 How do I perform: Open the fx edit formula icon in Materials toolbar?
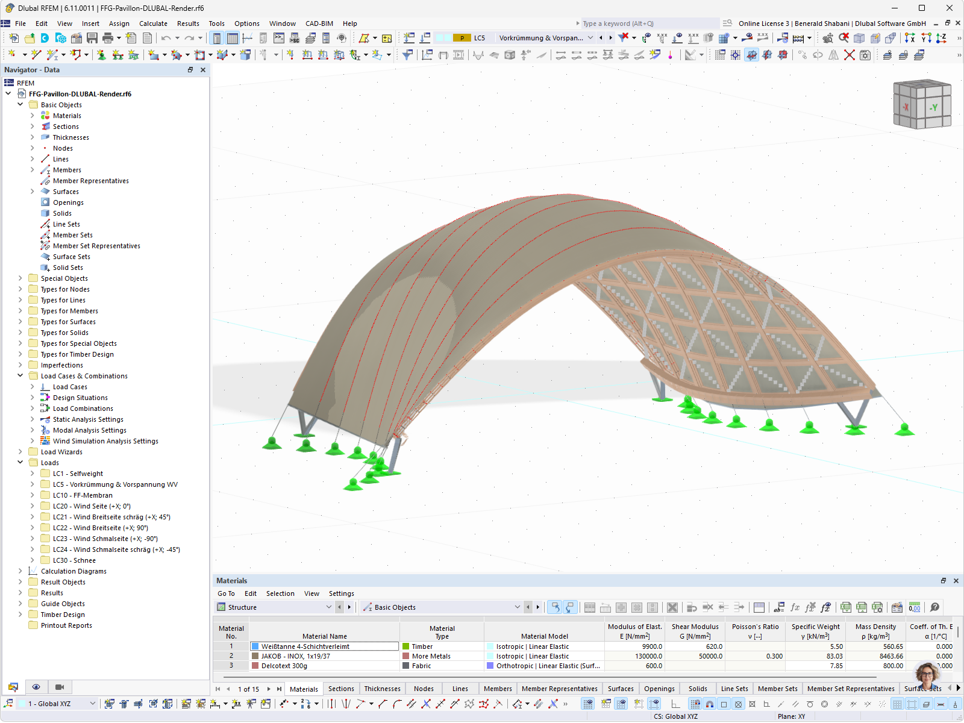[795, 607]
